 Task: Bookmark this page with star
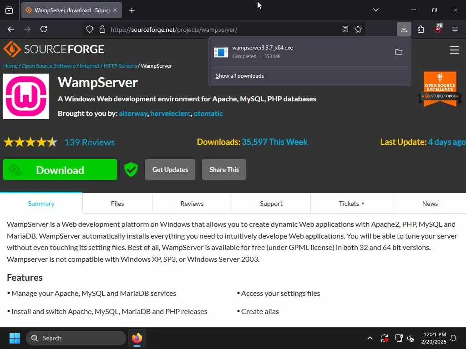pyautogui.click(x=358, y=29)
